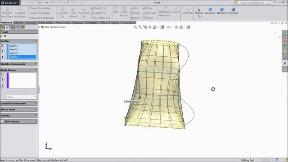This screenshot has height=162, width=288.
Task: Click the Intersect tool
Action: tap(149, 13)
